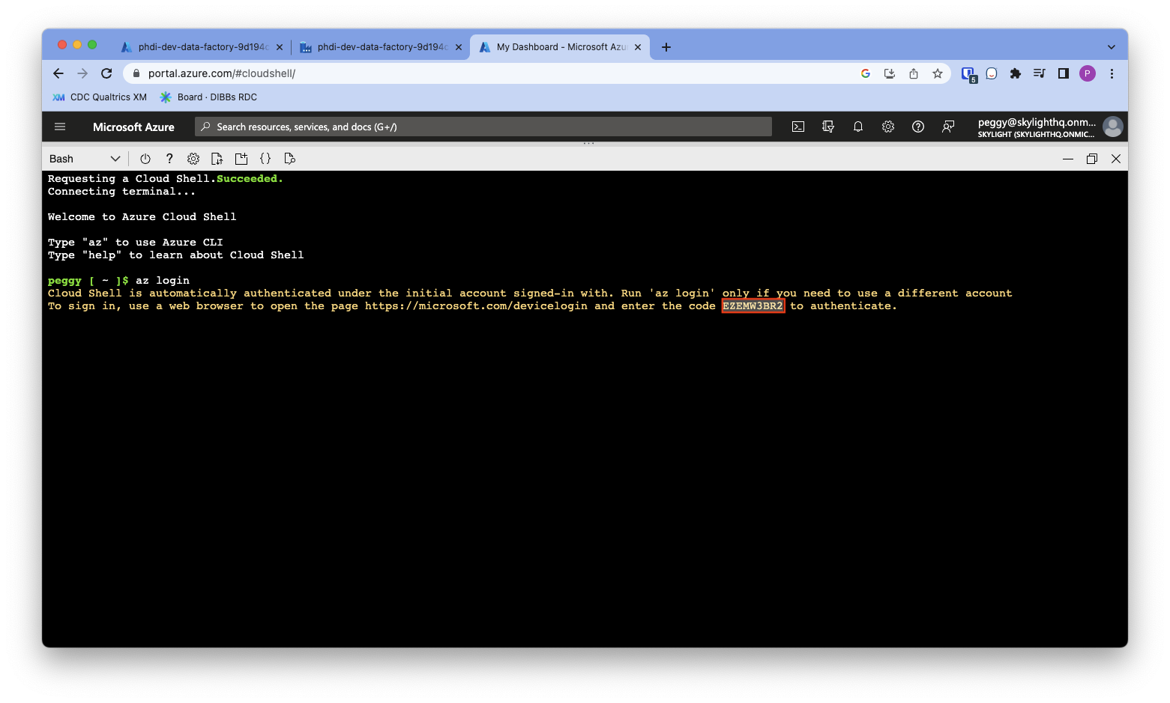Click the site lock icon
The width and height of the screenshot is (1170, 703).
click(x=136, y=73)
